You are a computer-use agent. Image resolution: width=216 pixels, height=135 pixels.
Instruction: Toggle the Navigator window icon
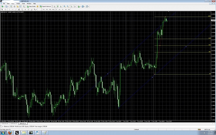click(x=18, y=7)
